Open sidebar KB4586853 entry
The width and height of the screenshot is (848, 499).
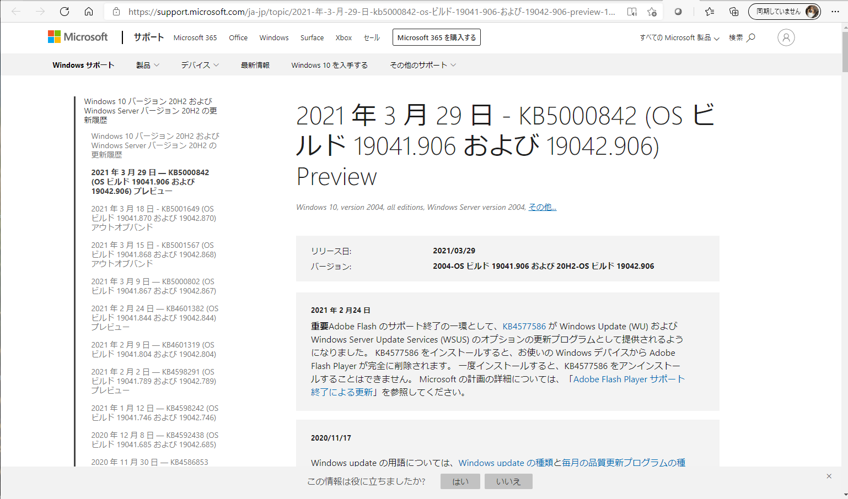[149, 462]
